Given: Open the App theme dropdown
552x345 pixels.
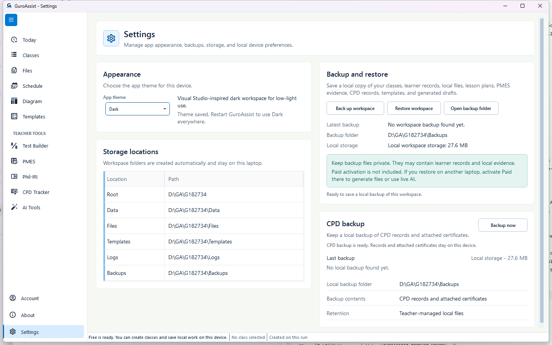Looking at the screenshot, I should point(138,109).
